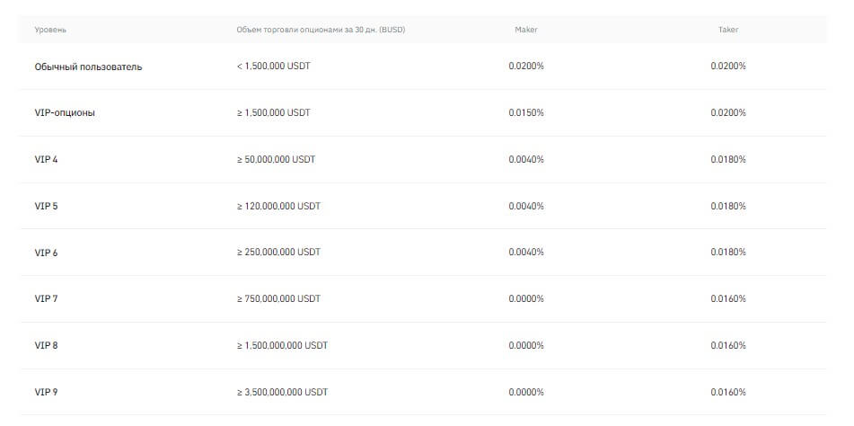Click the 0.0150% Maker fee for VIP-опционы

(x=526, y=113)
